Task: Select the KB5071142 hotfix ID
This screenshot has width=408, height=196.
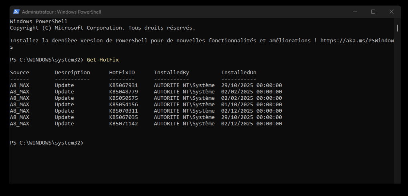Action: click(x=123, y=124)
